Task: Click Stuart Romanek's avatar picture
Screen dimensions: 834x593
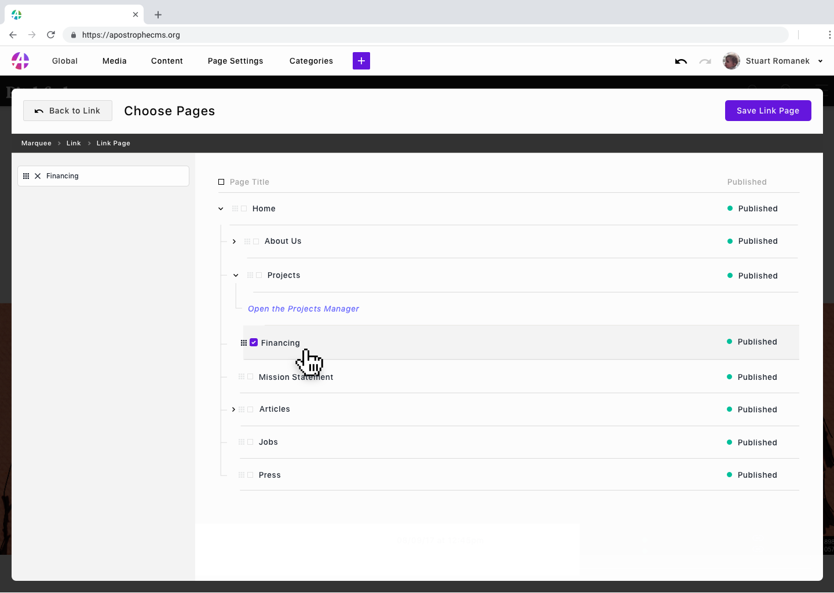Action: [731, 61]
